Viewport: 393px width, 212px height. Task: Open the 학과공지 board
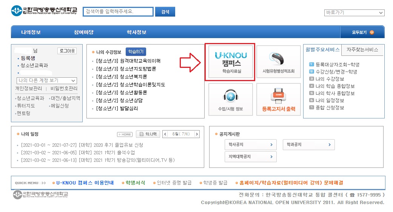[x=308, y=145]
